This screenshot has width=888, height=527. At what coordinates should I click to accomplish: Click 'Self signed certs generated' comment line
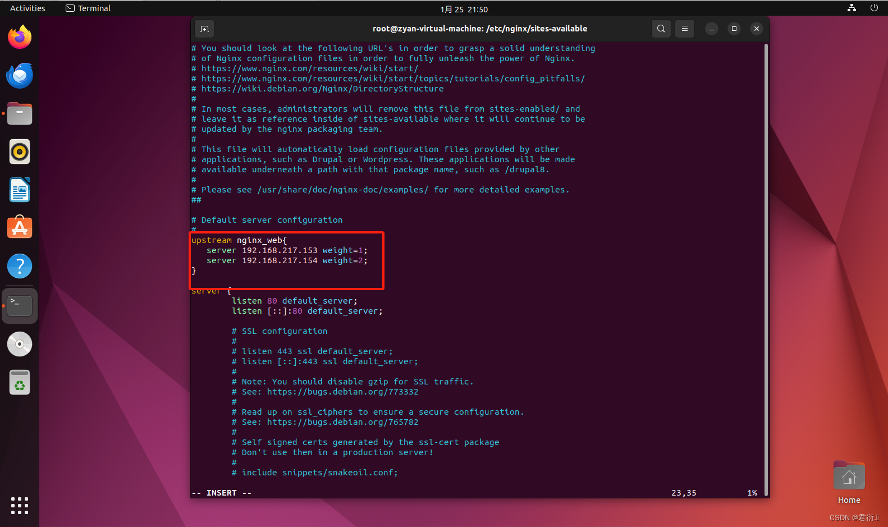365,442
